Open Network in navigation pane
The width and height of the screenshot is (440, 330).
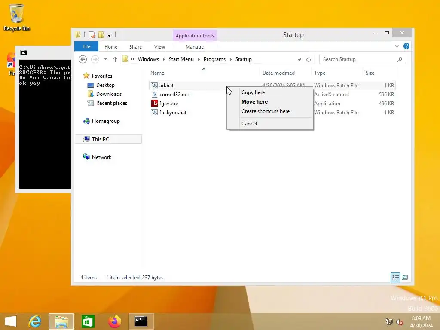101,157
